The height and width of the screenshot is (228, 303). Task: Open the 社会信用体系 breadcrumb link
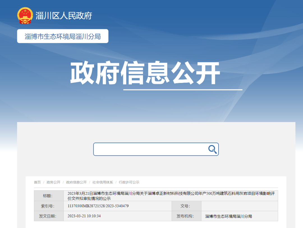[x=103, y=182]
